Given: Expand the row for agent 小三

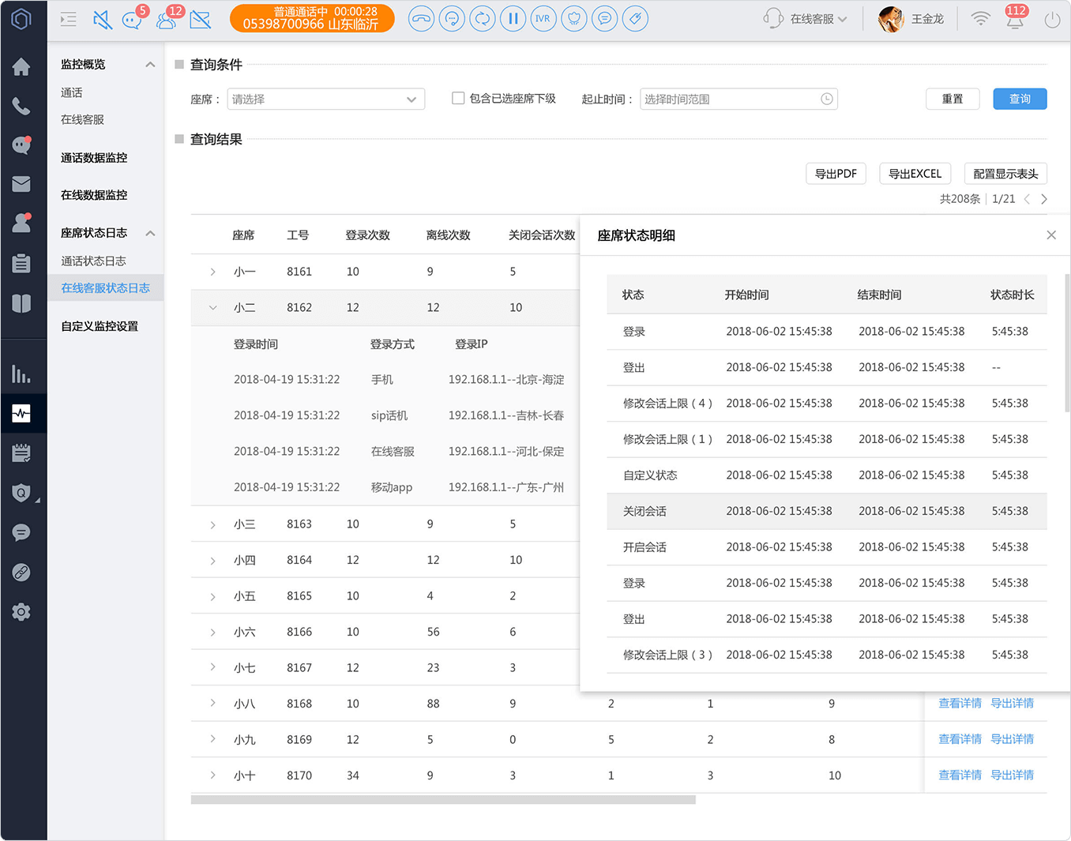Looking at the screenshot, I should 212,524.
